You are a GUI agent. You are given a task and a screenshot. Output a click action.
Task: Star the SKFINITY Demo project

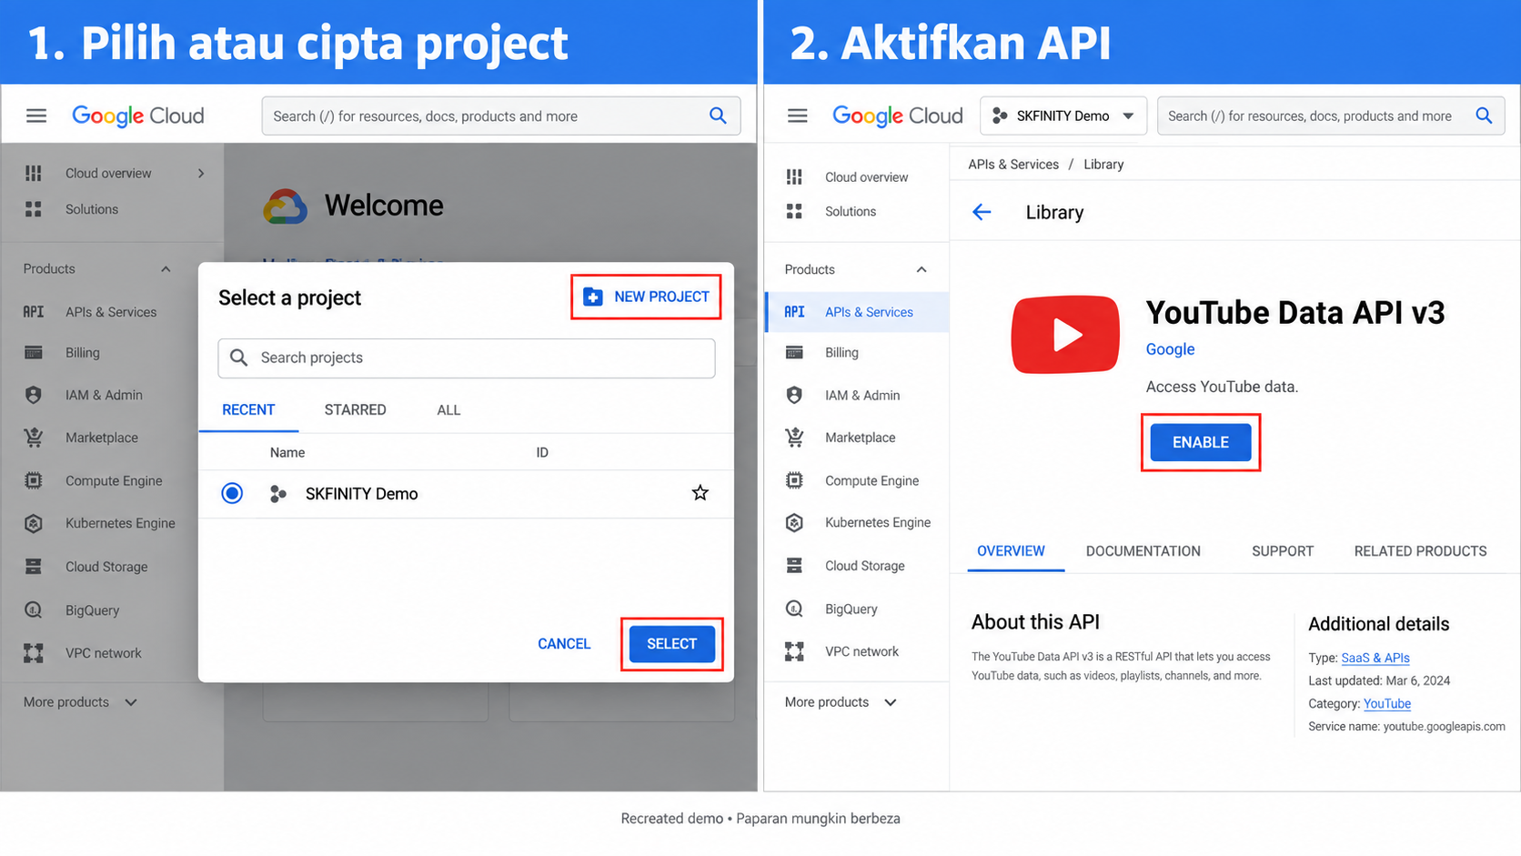[700, 493]
